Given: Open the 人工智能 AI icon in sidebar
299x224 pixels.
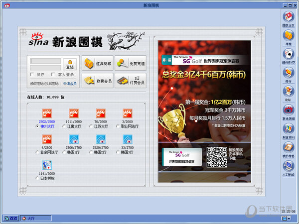Looking at the screenshot, I should click(x=289, y=166).
